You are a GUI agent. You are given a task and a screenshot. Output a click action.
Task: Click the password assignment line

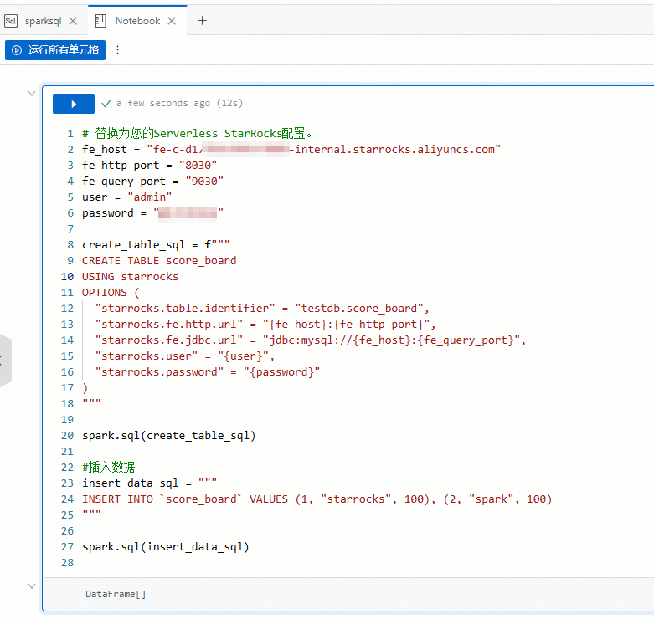coord(152,213)
